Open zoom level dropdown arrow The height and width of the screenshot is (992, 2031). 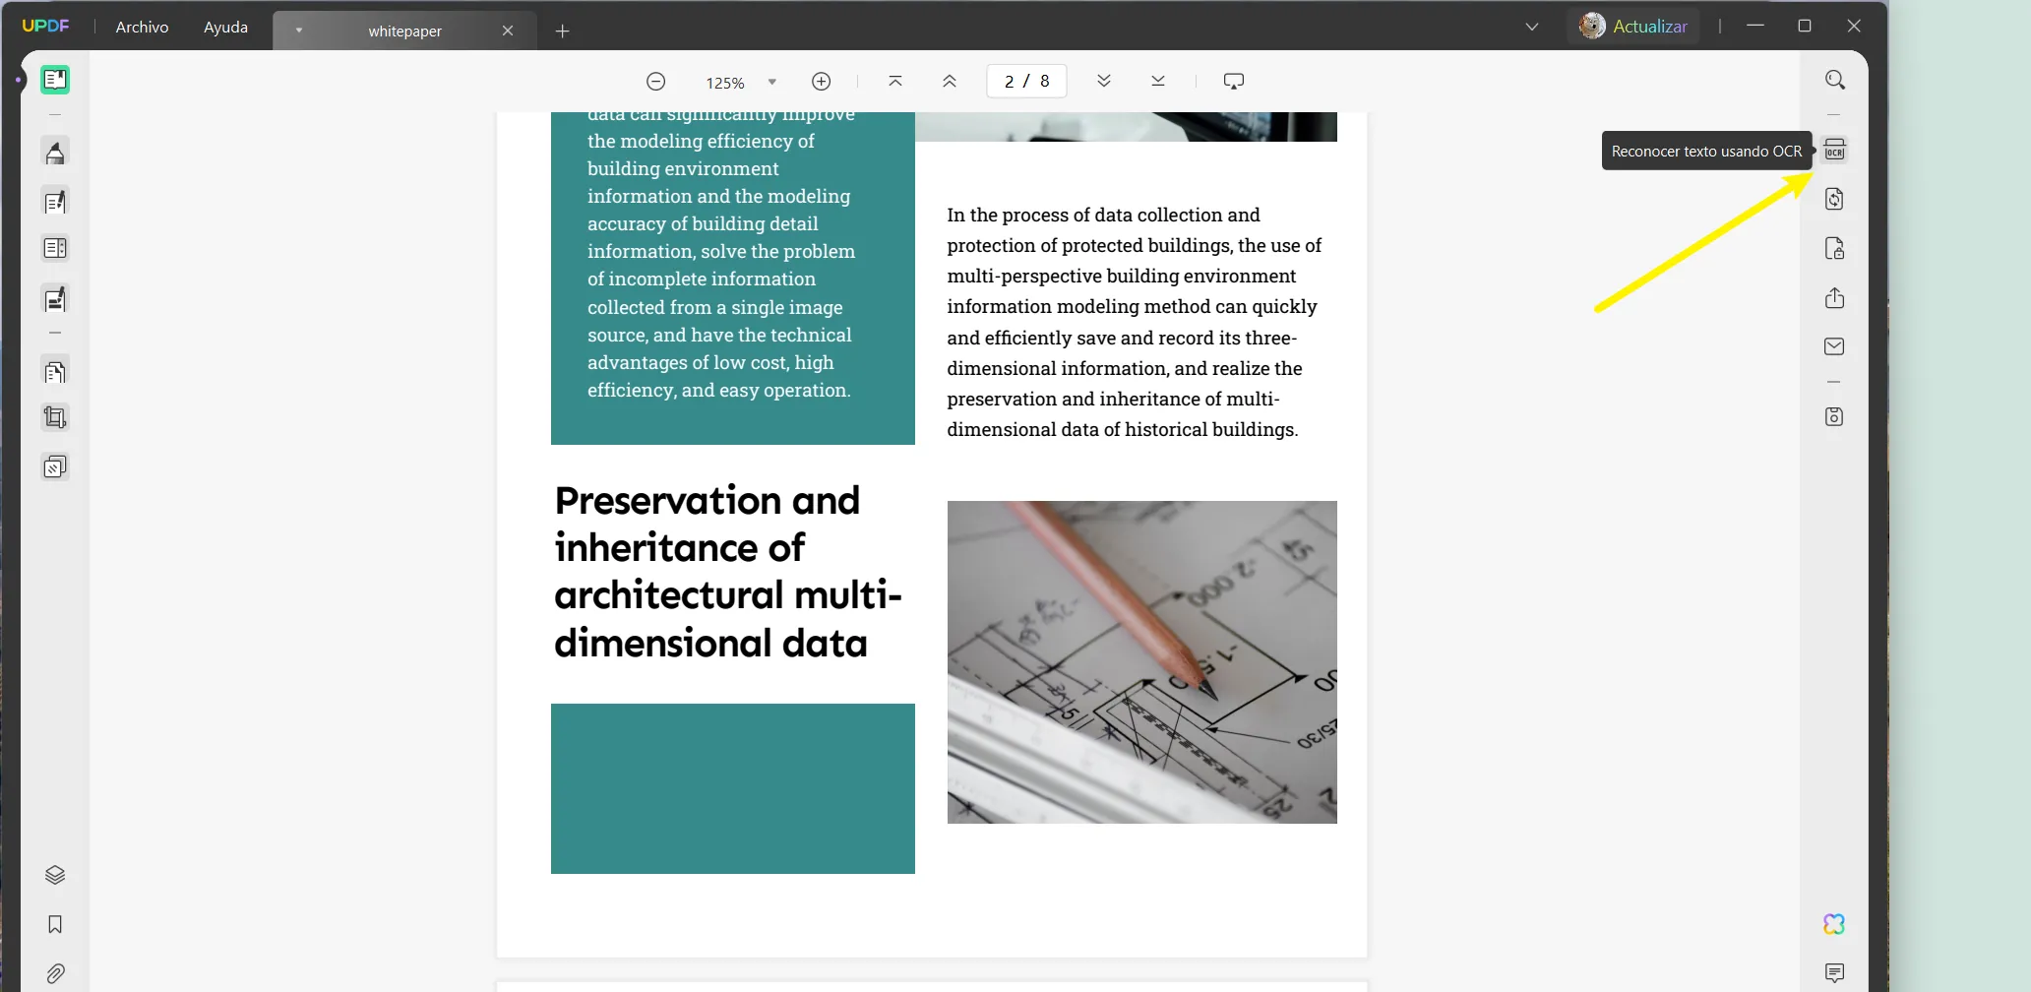point(772,82)
